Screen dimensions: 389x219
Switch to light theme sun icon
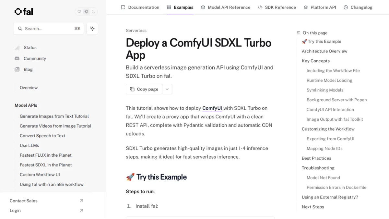tap(86, 12)
